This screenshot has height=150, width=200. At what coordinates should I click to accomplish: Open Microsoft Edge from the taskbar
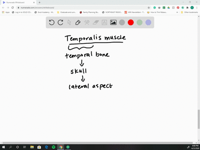coord(46,147)
